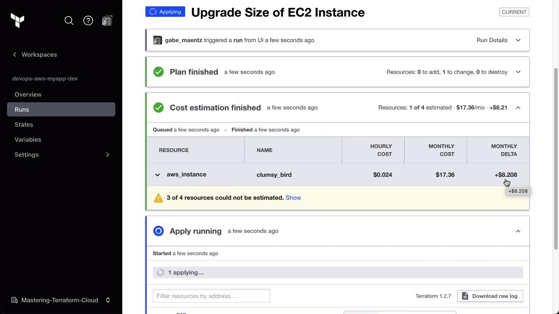Click the Show link for unestimated resources
Screen dimensions: 559x314
pos(293,198)
